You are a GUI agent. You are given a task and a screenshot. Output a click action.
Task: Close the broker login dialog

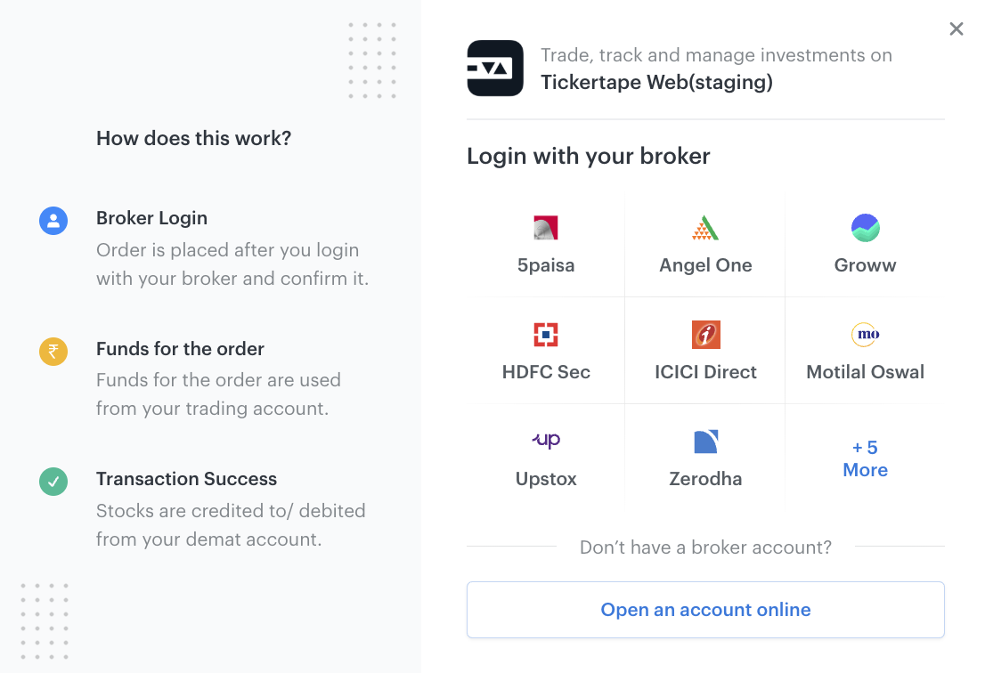957,28
